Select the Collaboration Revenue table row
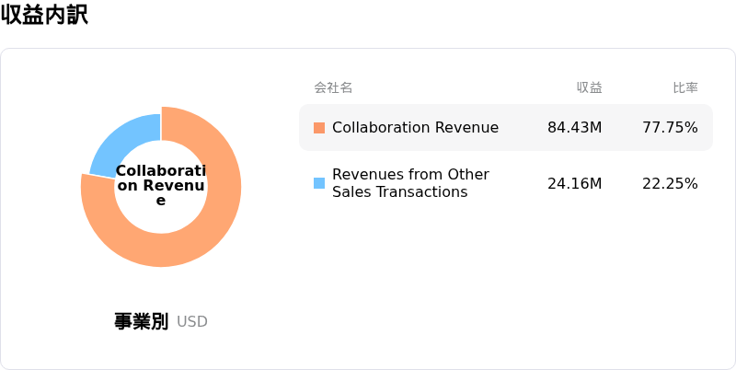736x370 pixels. click(x=505, y=128)
